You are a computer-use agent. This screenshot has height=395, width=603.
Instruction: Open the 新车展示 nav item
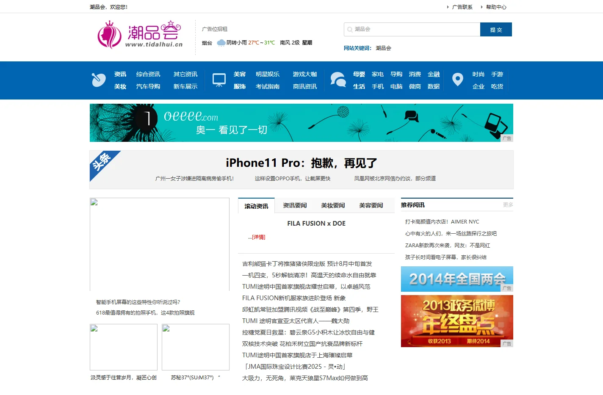[185, 86]
